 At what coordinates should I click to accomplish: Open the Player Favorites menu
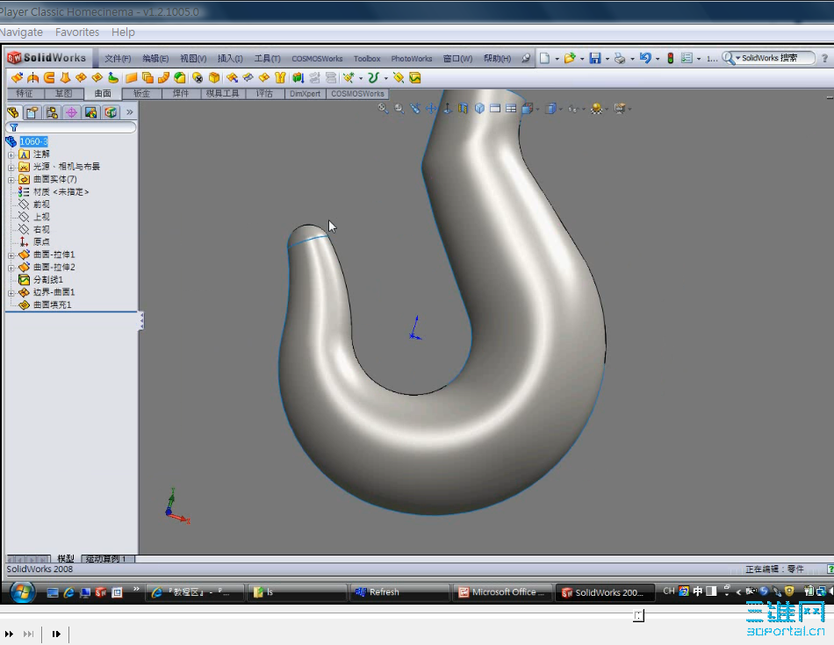77,32
